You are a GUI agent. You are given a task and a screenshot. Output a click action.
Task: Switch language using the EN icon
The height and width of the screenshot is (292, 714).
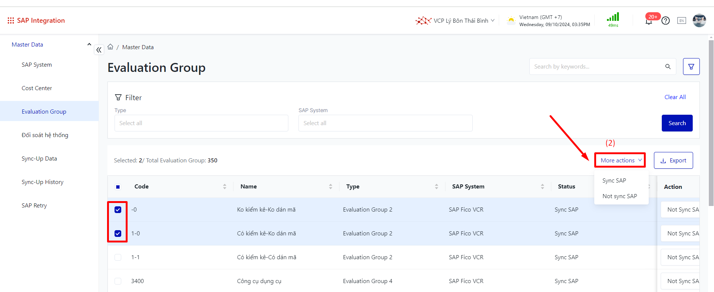[x=682, y=21]
